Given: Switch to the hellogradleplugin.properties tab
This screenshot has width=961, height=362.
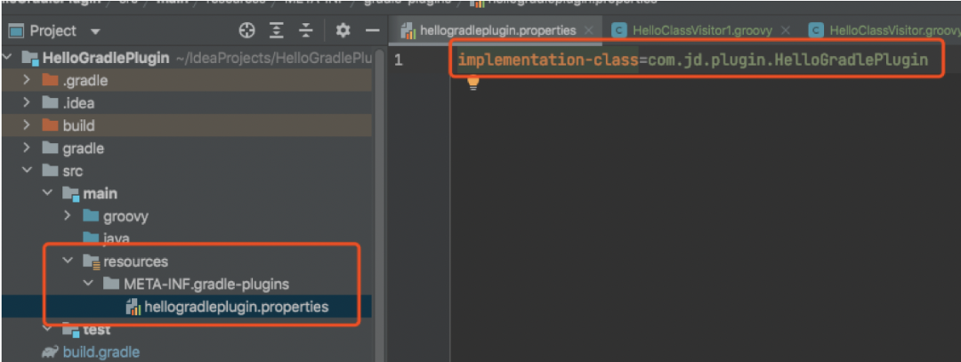Looking at the screenshot, I should 497,30.
